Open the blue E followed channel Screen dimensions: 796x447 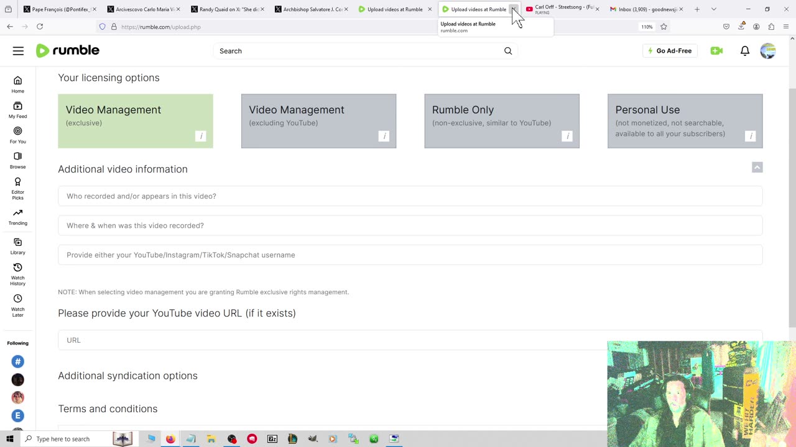click(17, 415)
